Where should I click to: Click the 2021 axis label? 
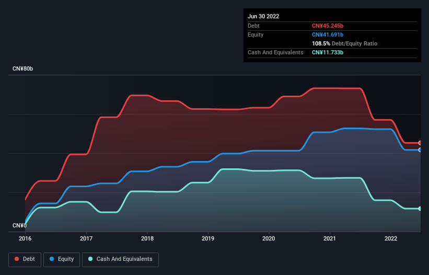330,238
